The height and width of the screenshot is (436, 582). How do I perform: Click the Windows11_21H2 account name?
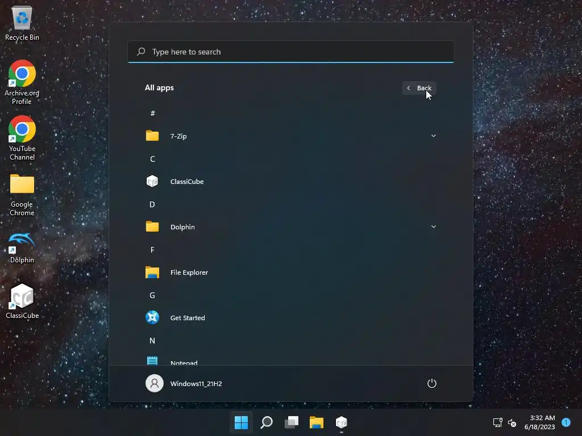pos(196,383)
